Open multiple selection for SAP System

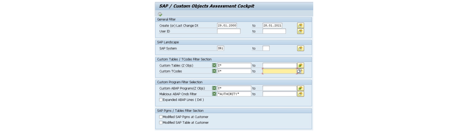301,48
